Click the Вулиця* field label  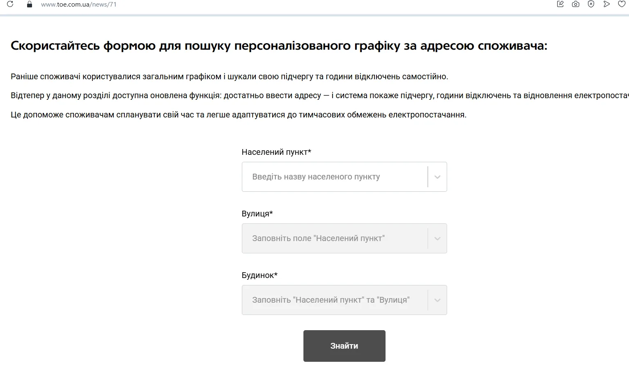[257, 214]
